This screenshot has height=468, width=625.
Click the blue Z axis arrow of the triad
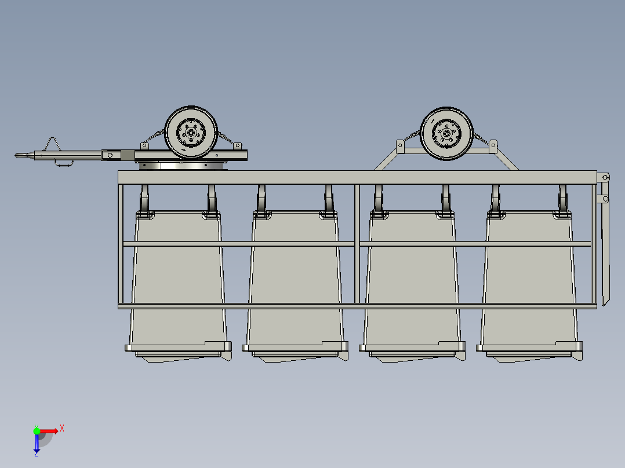[x=37, y=443]
